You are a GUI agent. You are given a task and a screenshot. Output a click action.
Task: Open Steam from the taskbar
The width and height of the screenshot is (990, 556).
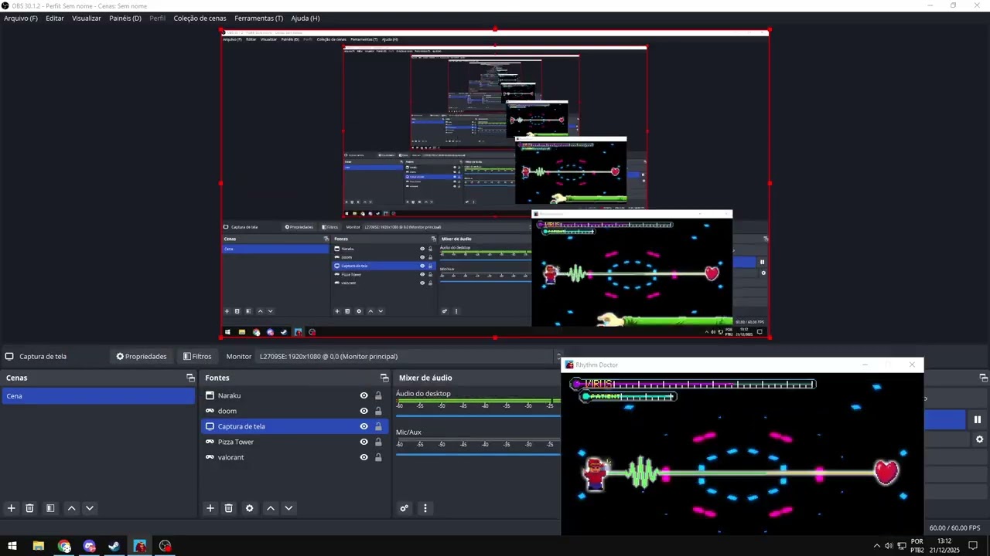pyautogui.click(x=114, y=546)
